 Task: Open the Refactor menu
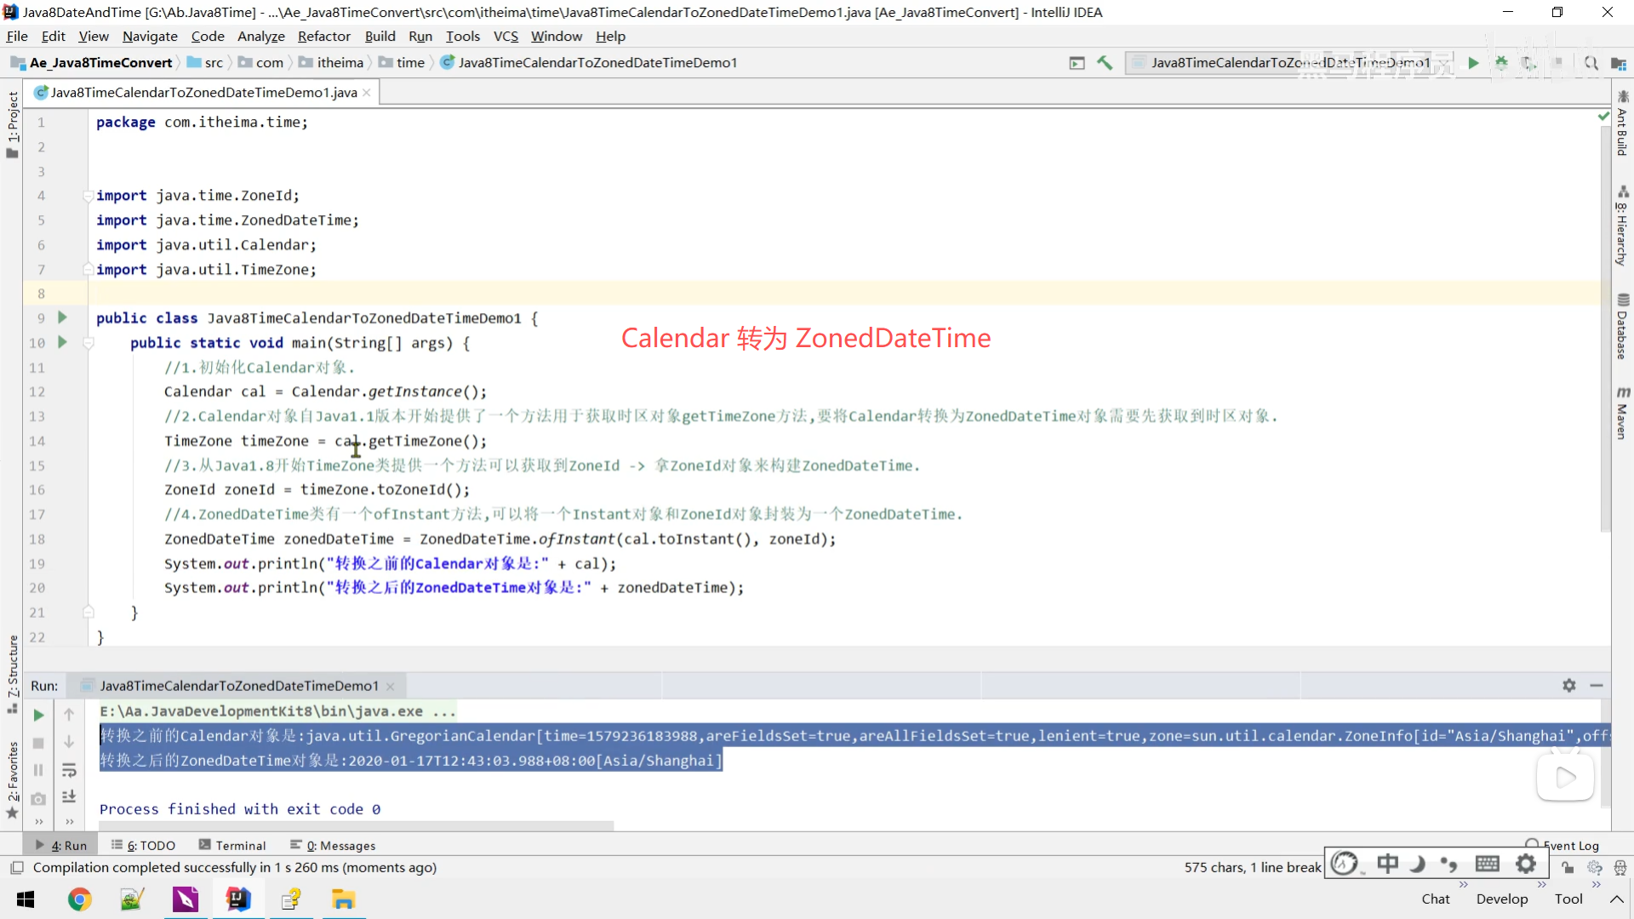(323, 37)
